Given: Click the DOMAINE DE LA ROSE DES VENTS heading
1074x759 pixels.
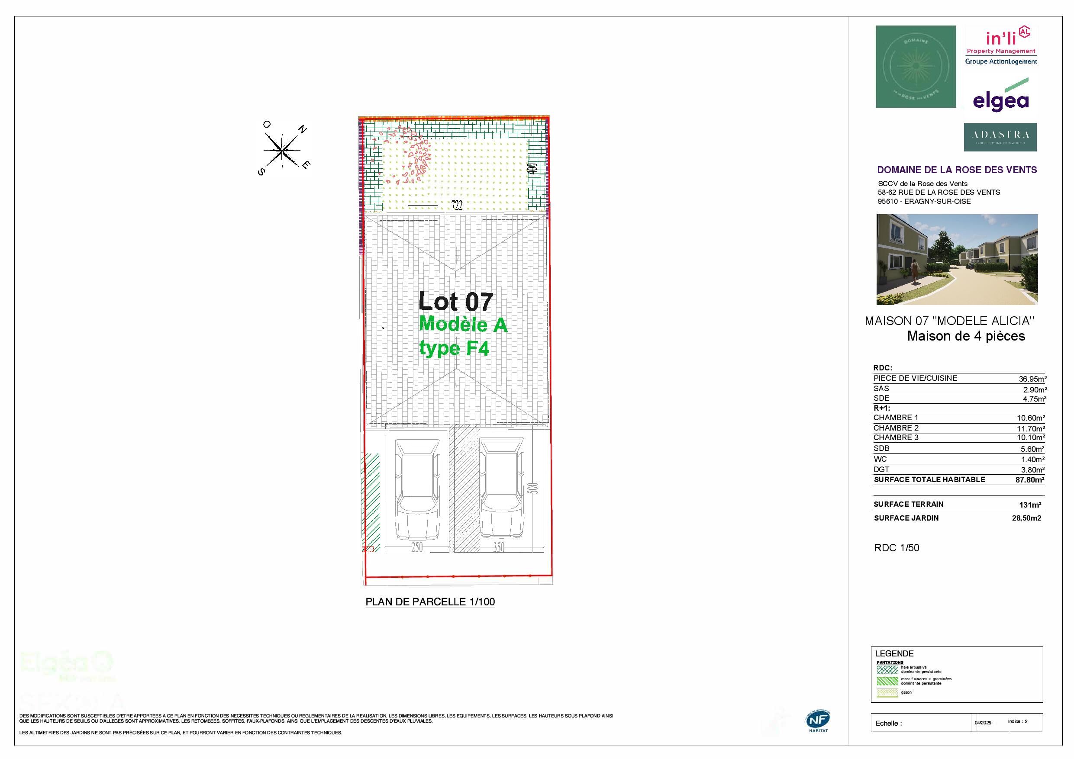Looking at the screenshot, I should 957,170.
